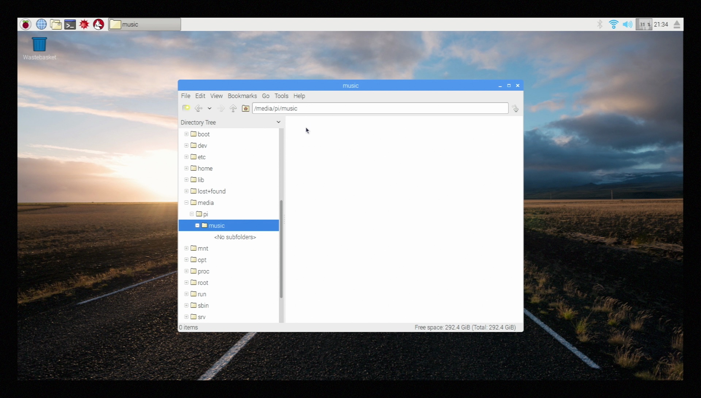This screenshot has width=701, height=398.
Task: Click the jump-to-path button beside address bar
Action: (x=515, y=108)
